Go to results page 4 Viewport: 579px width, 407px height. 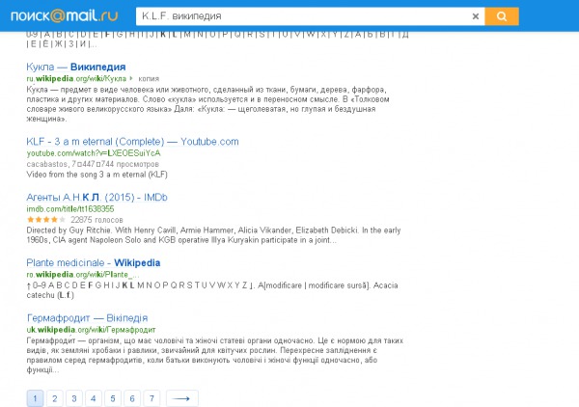pyautogui.click(x=94, y=398)
